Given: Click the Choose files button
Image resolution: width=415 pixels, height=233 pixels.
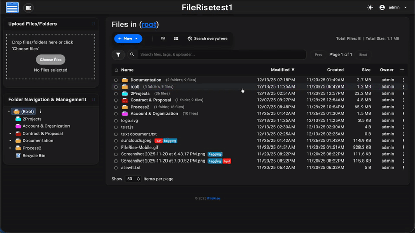Looking at the screenshot, I should click(x=50, y=60).
